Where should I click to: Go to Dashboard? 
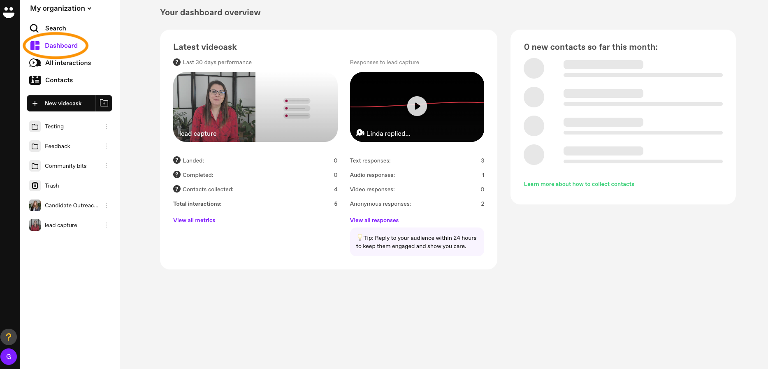[x=61, y=46]
